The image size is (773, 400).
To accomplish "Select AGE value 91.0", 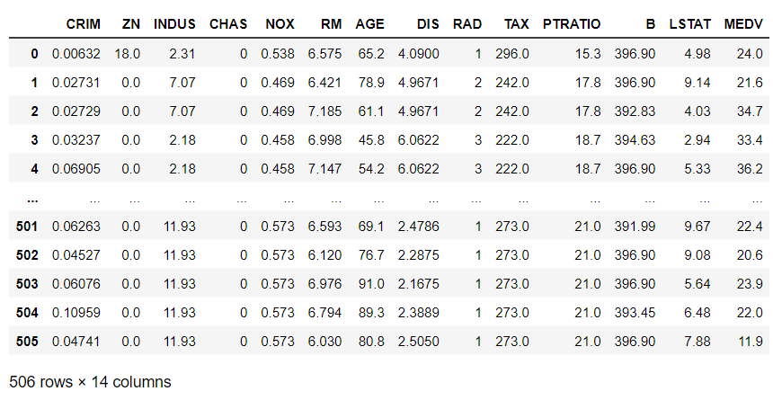I will point(371,284).
